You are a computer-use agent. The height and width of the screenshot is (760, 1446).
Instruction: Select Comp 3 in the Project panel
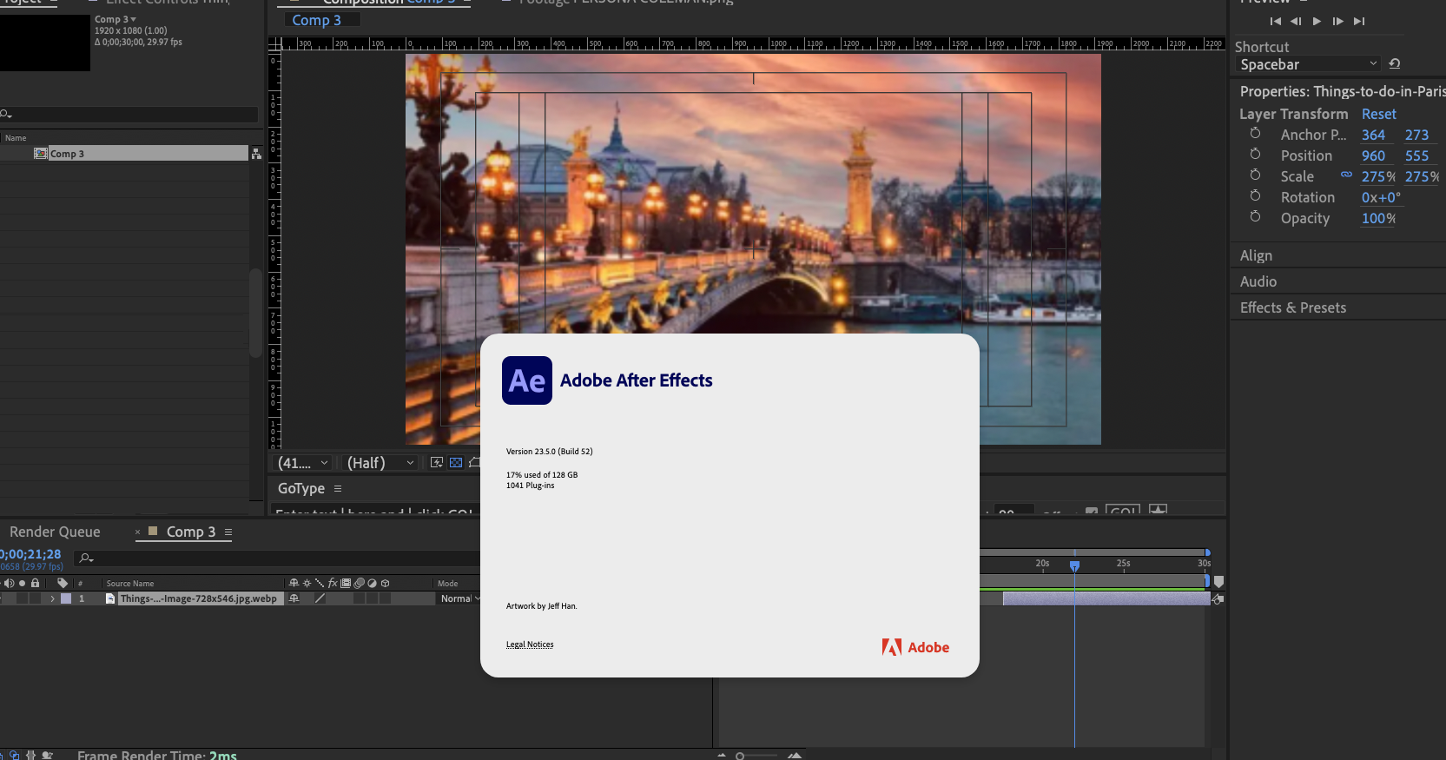(67, 154)
